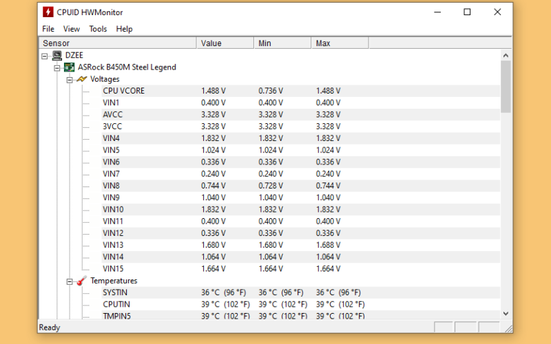Select the Temperatures tree label
This screenshot has height=344, width=551.
(114, 281)
